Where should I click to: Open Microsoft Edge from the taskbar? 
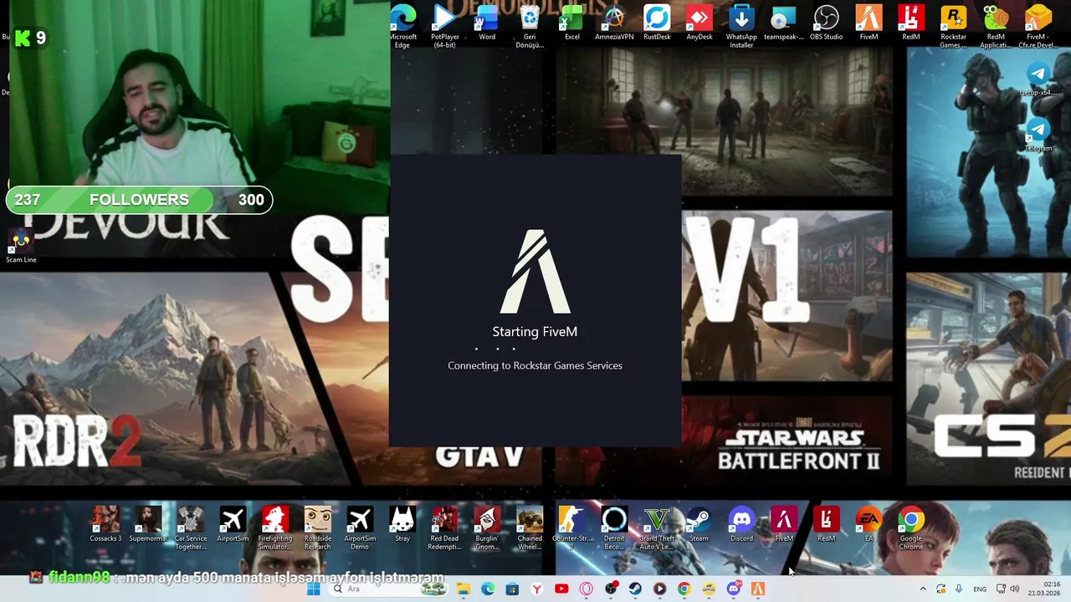(488, 589)
